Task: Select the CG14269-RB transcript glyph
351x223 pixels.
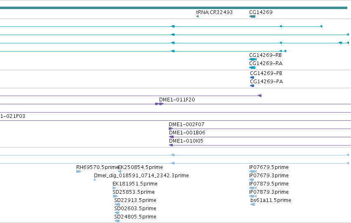Action: (253, 59)
